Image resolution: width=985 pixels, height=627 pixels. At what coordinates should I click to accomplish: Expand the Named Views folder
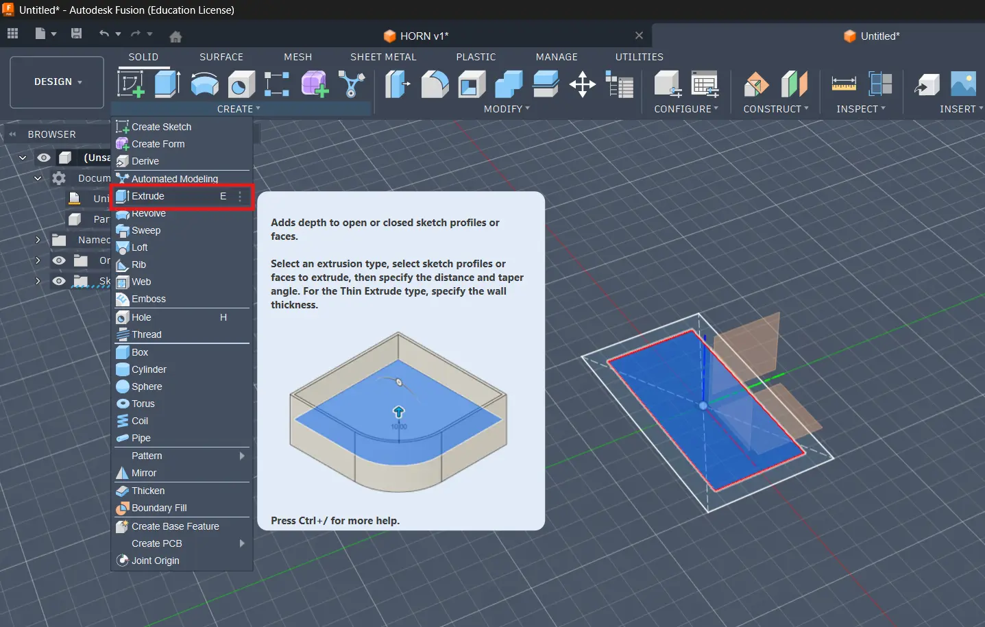pos(38,240)
